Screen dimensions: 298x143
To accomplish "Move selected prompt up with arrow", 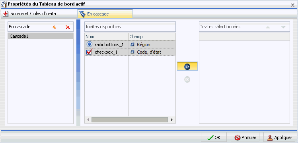I will click(268, 27).
